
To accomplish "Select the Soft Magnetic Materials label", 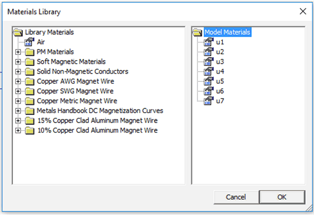I will (x=71, y=62).
